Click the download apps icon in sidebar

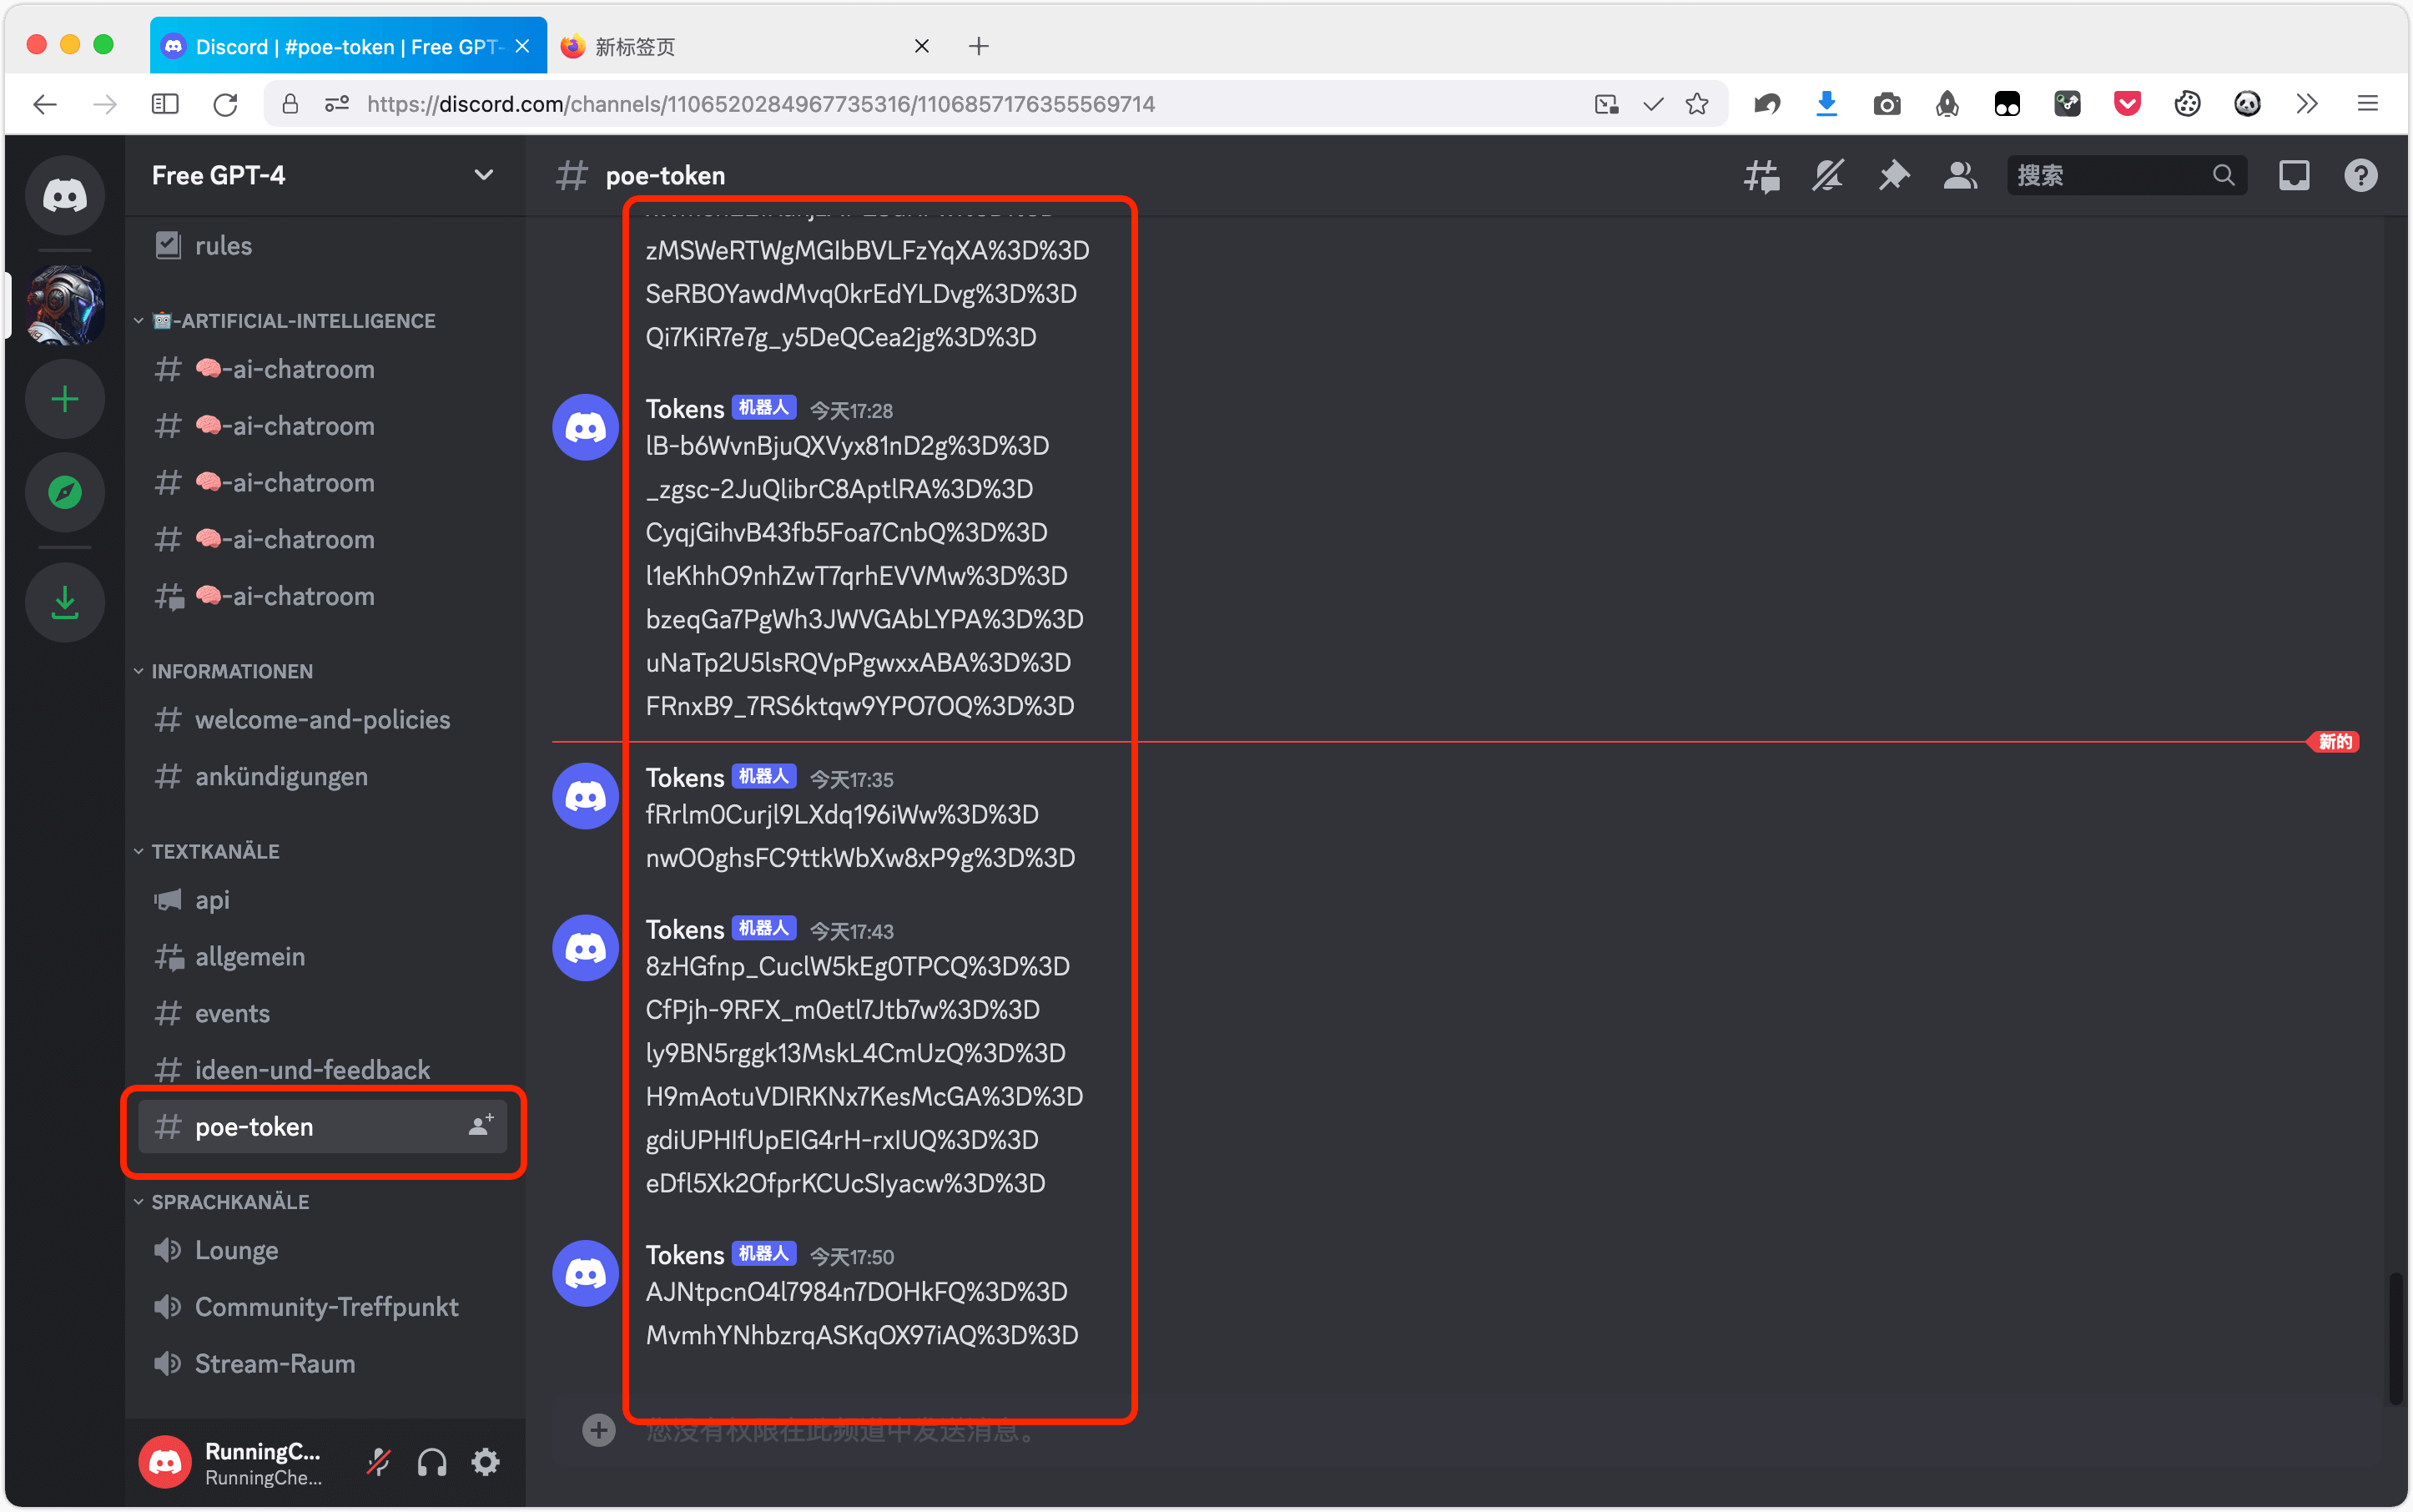coord(65,602)
